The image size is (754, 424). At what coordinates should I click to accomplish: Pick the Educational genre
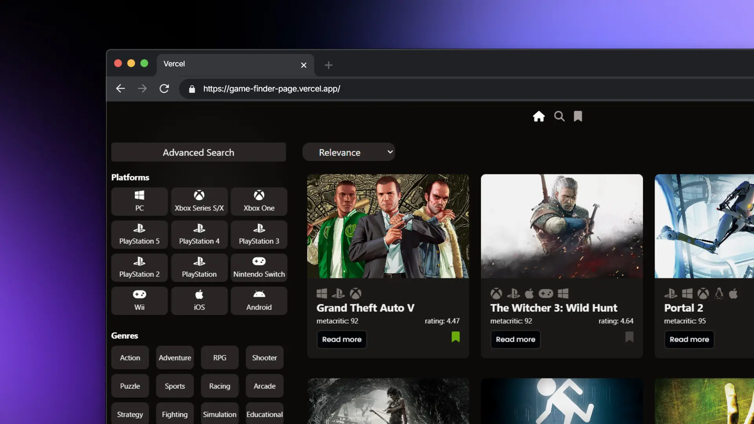265,414
